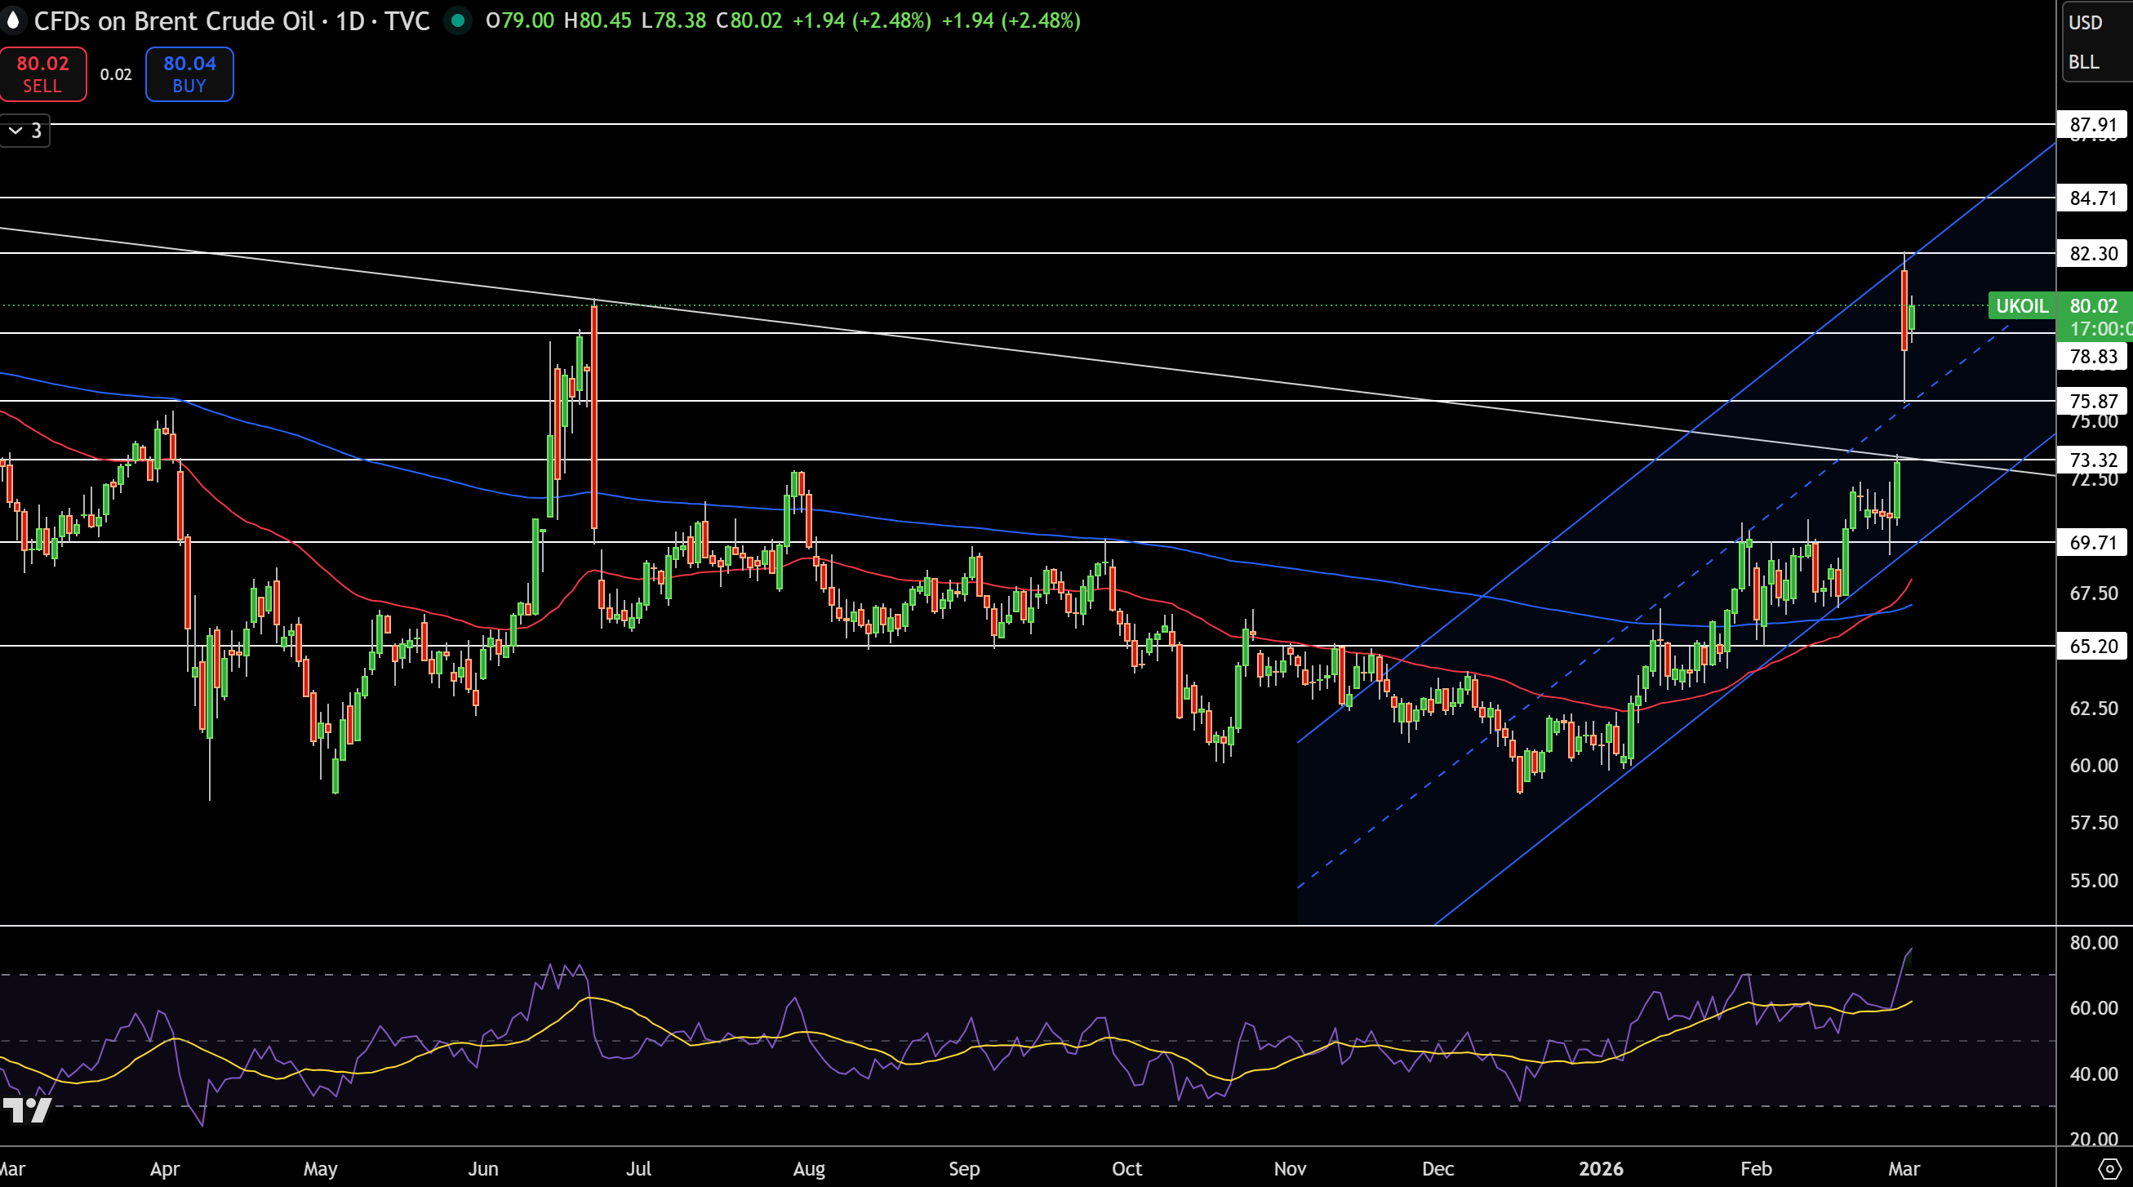Click the Brent Crude Oil drop symbol icon
Image resolution: width=2133 pixels, height=1187 pixels.
[x=12, y=20]
